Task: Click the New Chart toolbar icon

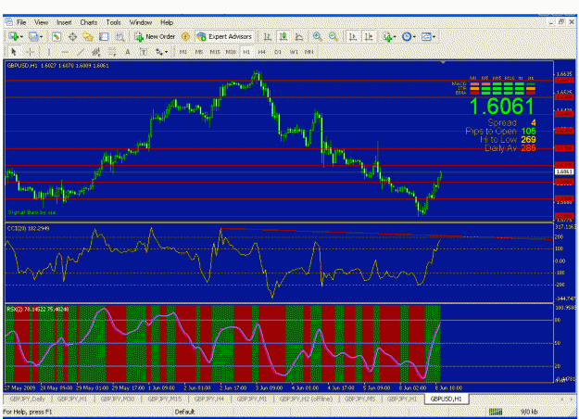Action: point(14,36)
